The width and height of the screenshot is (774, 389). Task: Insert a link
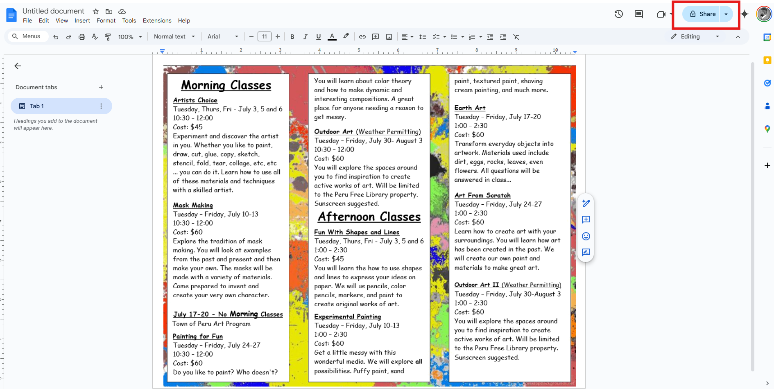click(x=362, y=36)
